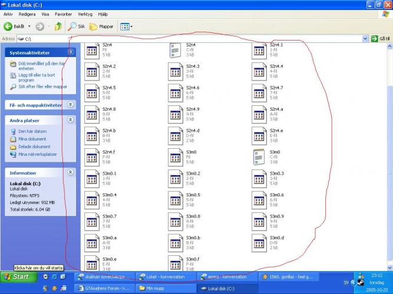Viewport: 393px width, 294px height.
Task: Toggle the Mappar folders pane
Action: click(101, 26)
